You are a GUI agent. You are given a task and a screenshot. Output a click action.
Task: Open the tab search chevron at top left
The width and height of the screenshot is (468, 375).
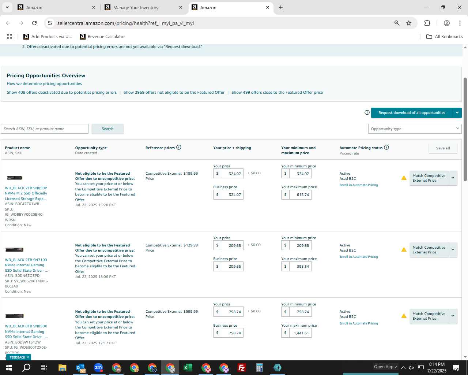[x=7, y=7]
